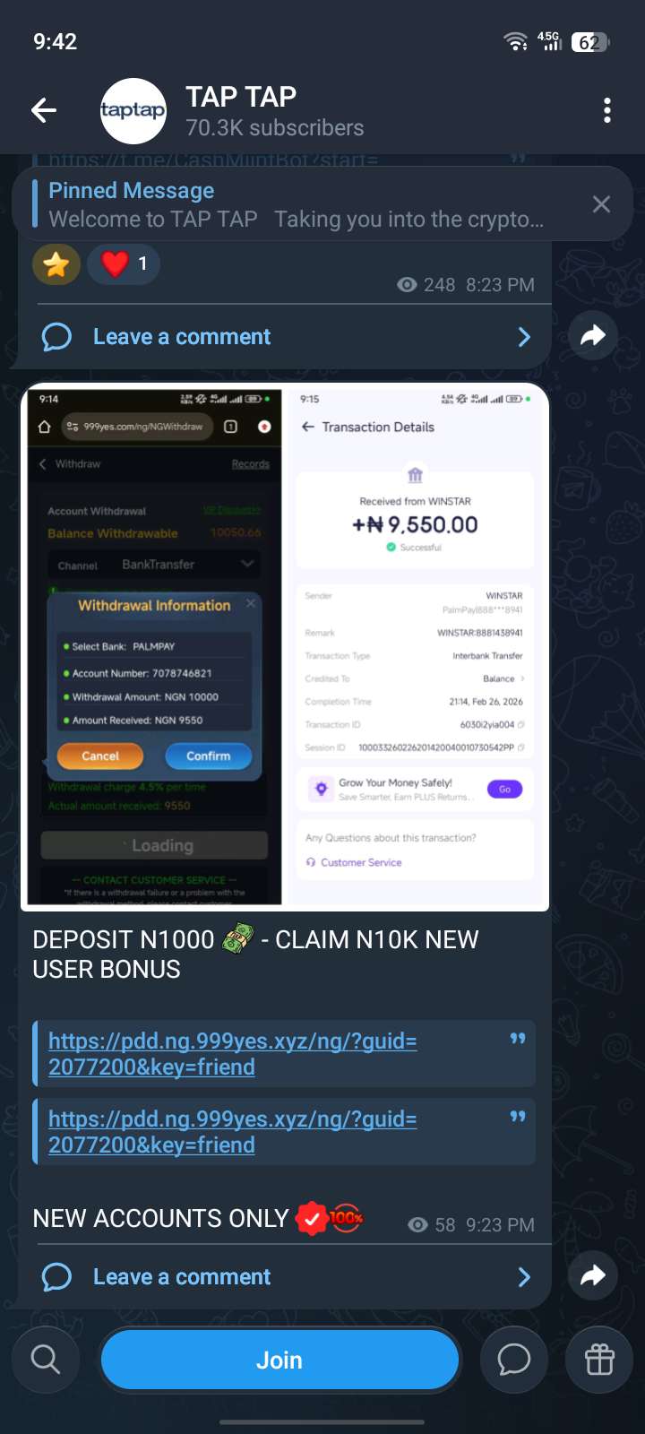View the withdrawal screenshot image

[x=285, y=647]
